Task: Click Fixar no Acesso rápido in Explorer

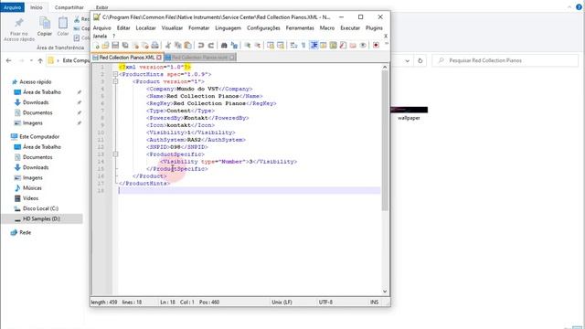Action: click(x=19, y=29)
